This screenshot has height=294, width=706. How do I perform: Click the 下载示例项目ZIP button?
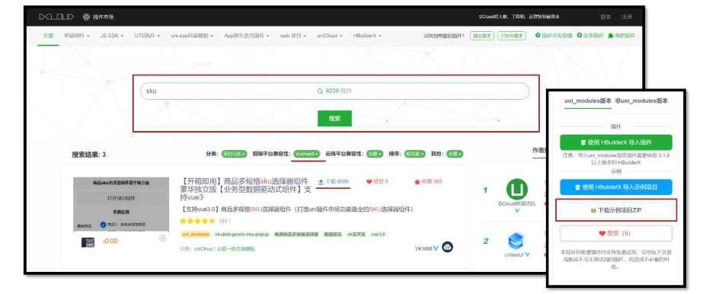click(x=616, y=210)
